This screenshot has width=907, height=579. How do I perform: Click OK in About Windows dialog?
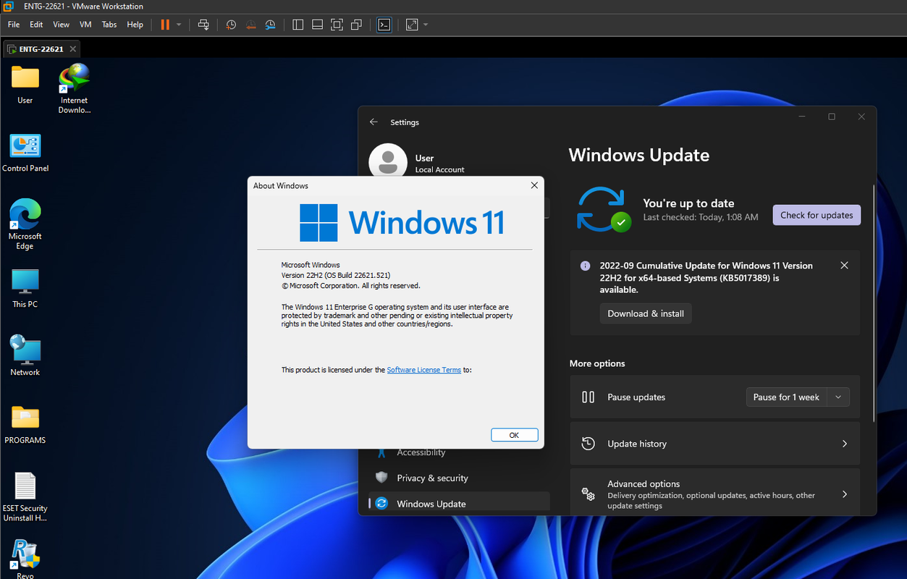(514, 435)
